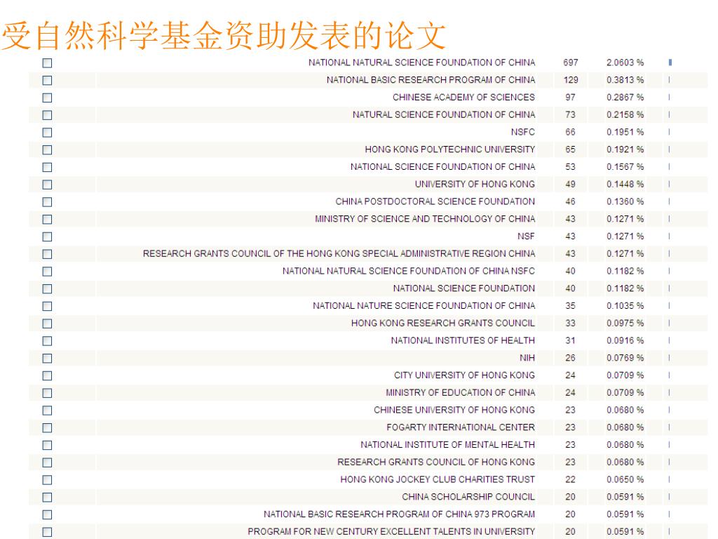Viewport: 718px width, 539px height.
Task: Select Chinese University of Hong Kong checkbox
Action: pyautogui.click(x=47, y=411)
